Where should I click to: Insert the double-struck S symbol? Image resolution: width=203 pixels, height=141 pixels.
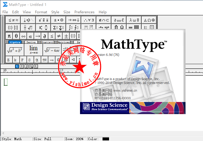(31, 60)
